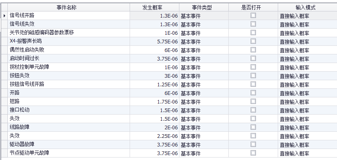The image size is (337, 160).
Task: Click the 是否打开 column header
Action: coord(253,7)
